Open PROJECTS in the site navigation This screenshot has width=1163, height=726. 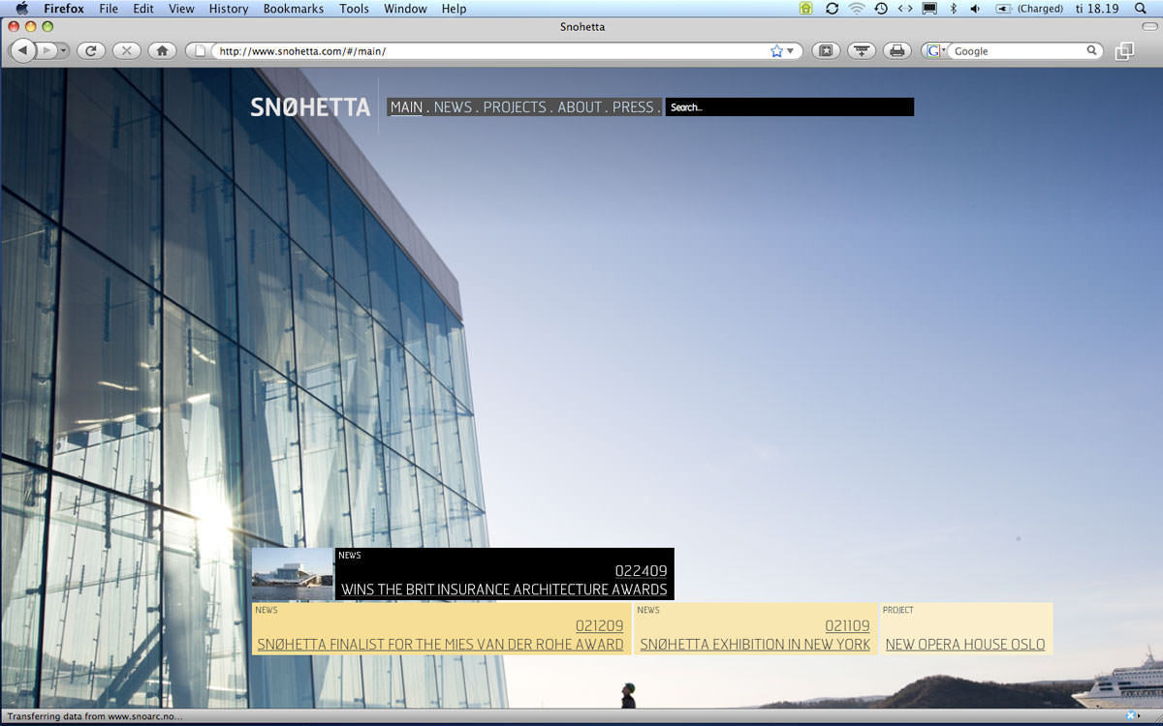pyautogui.click(x=515, y=107)
